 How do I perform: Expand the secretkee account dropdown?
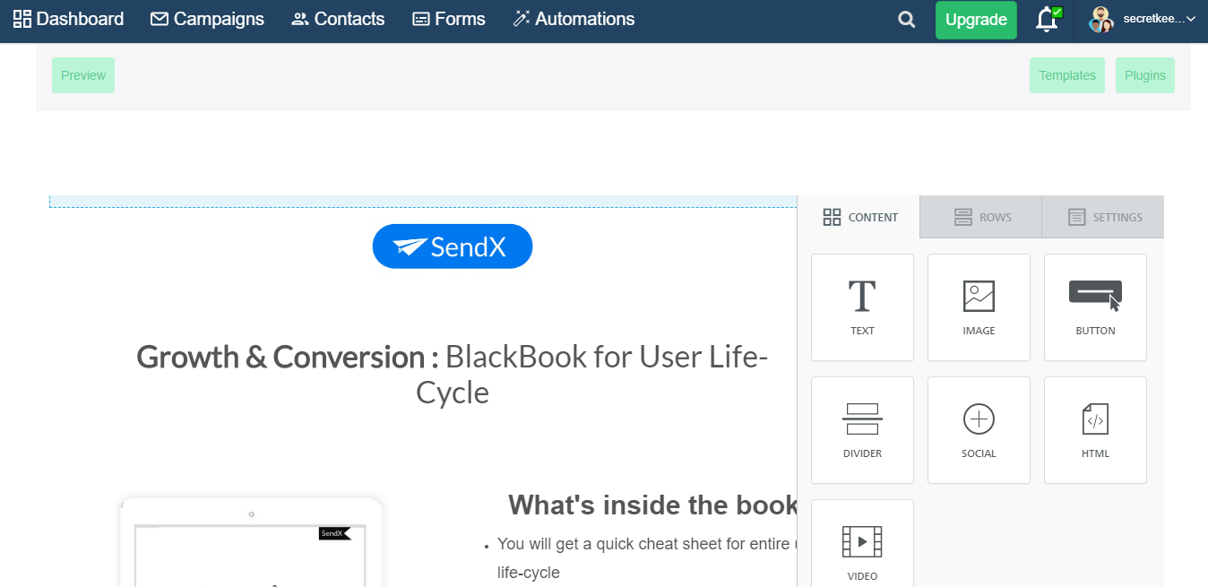1160,19
